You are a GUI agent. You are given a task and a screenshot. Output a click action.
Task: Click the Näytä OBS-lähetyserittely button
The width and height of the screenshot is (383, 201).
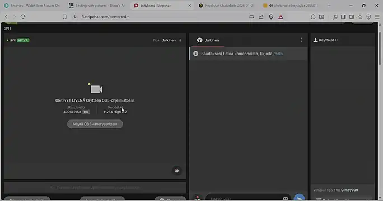tap(95, 124)
